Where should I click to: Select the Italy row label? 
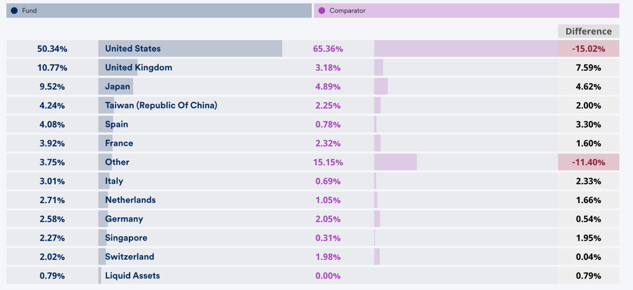pos(114,181)
